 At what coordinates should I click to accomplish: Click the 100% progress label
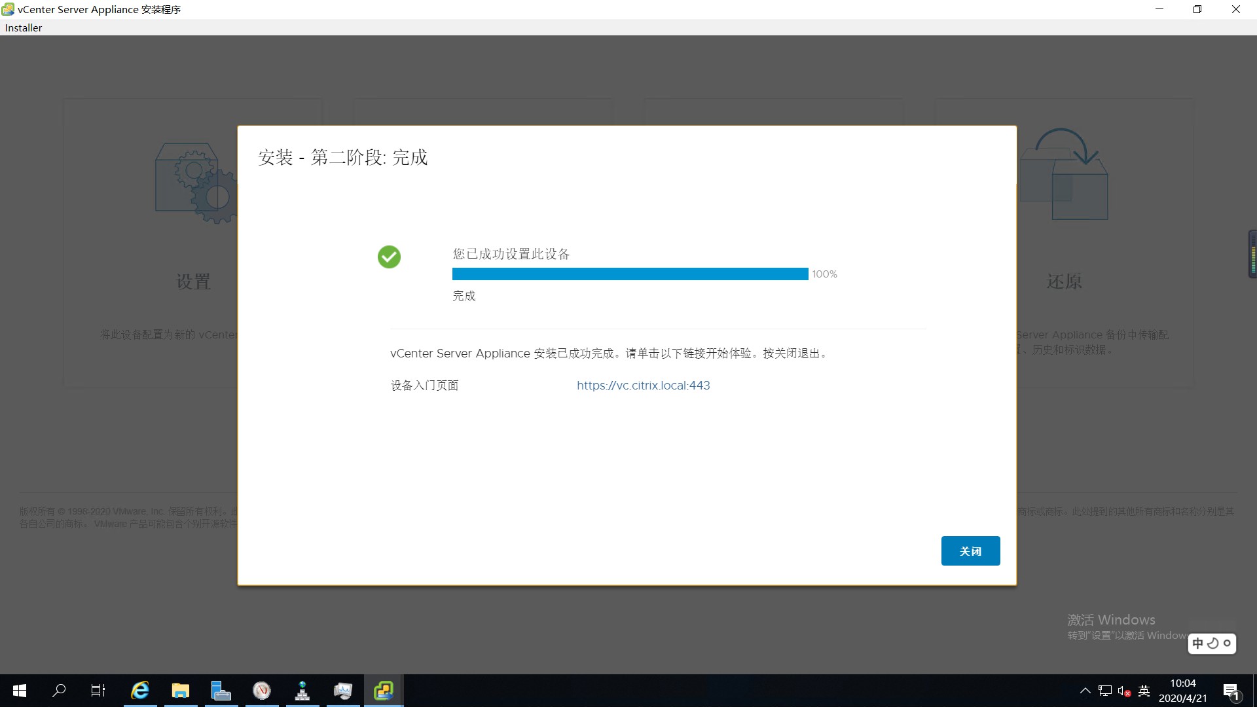(824, 274)
